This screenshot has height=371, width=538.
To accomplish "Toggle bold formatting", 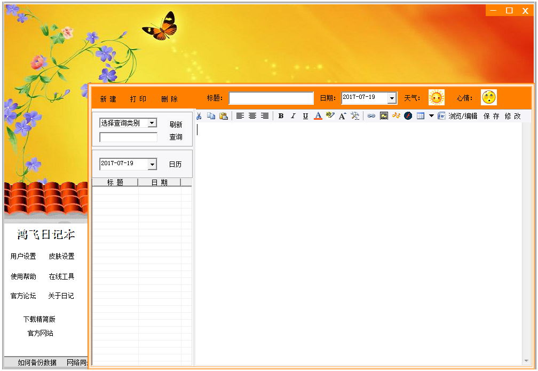I will 281,115.
